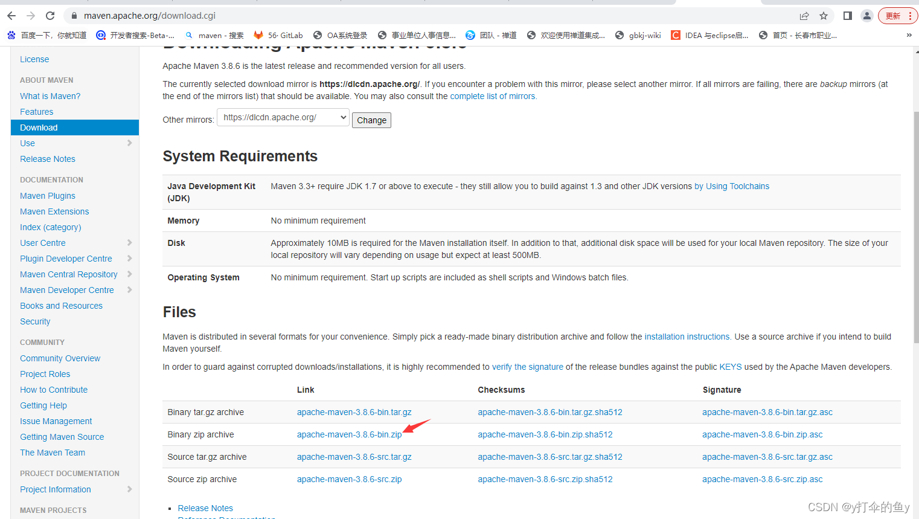Click the Change mirror button

click(371, 120)
